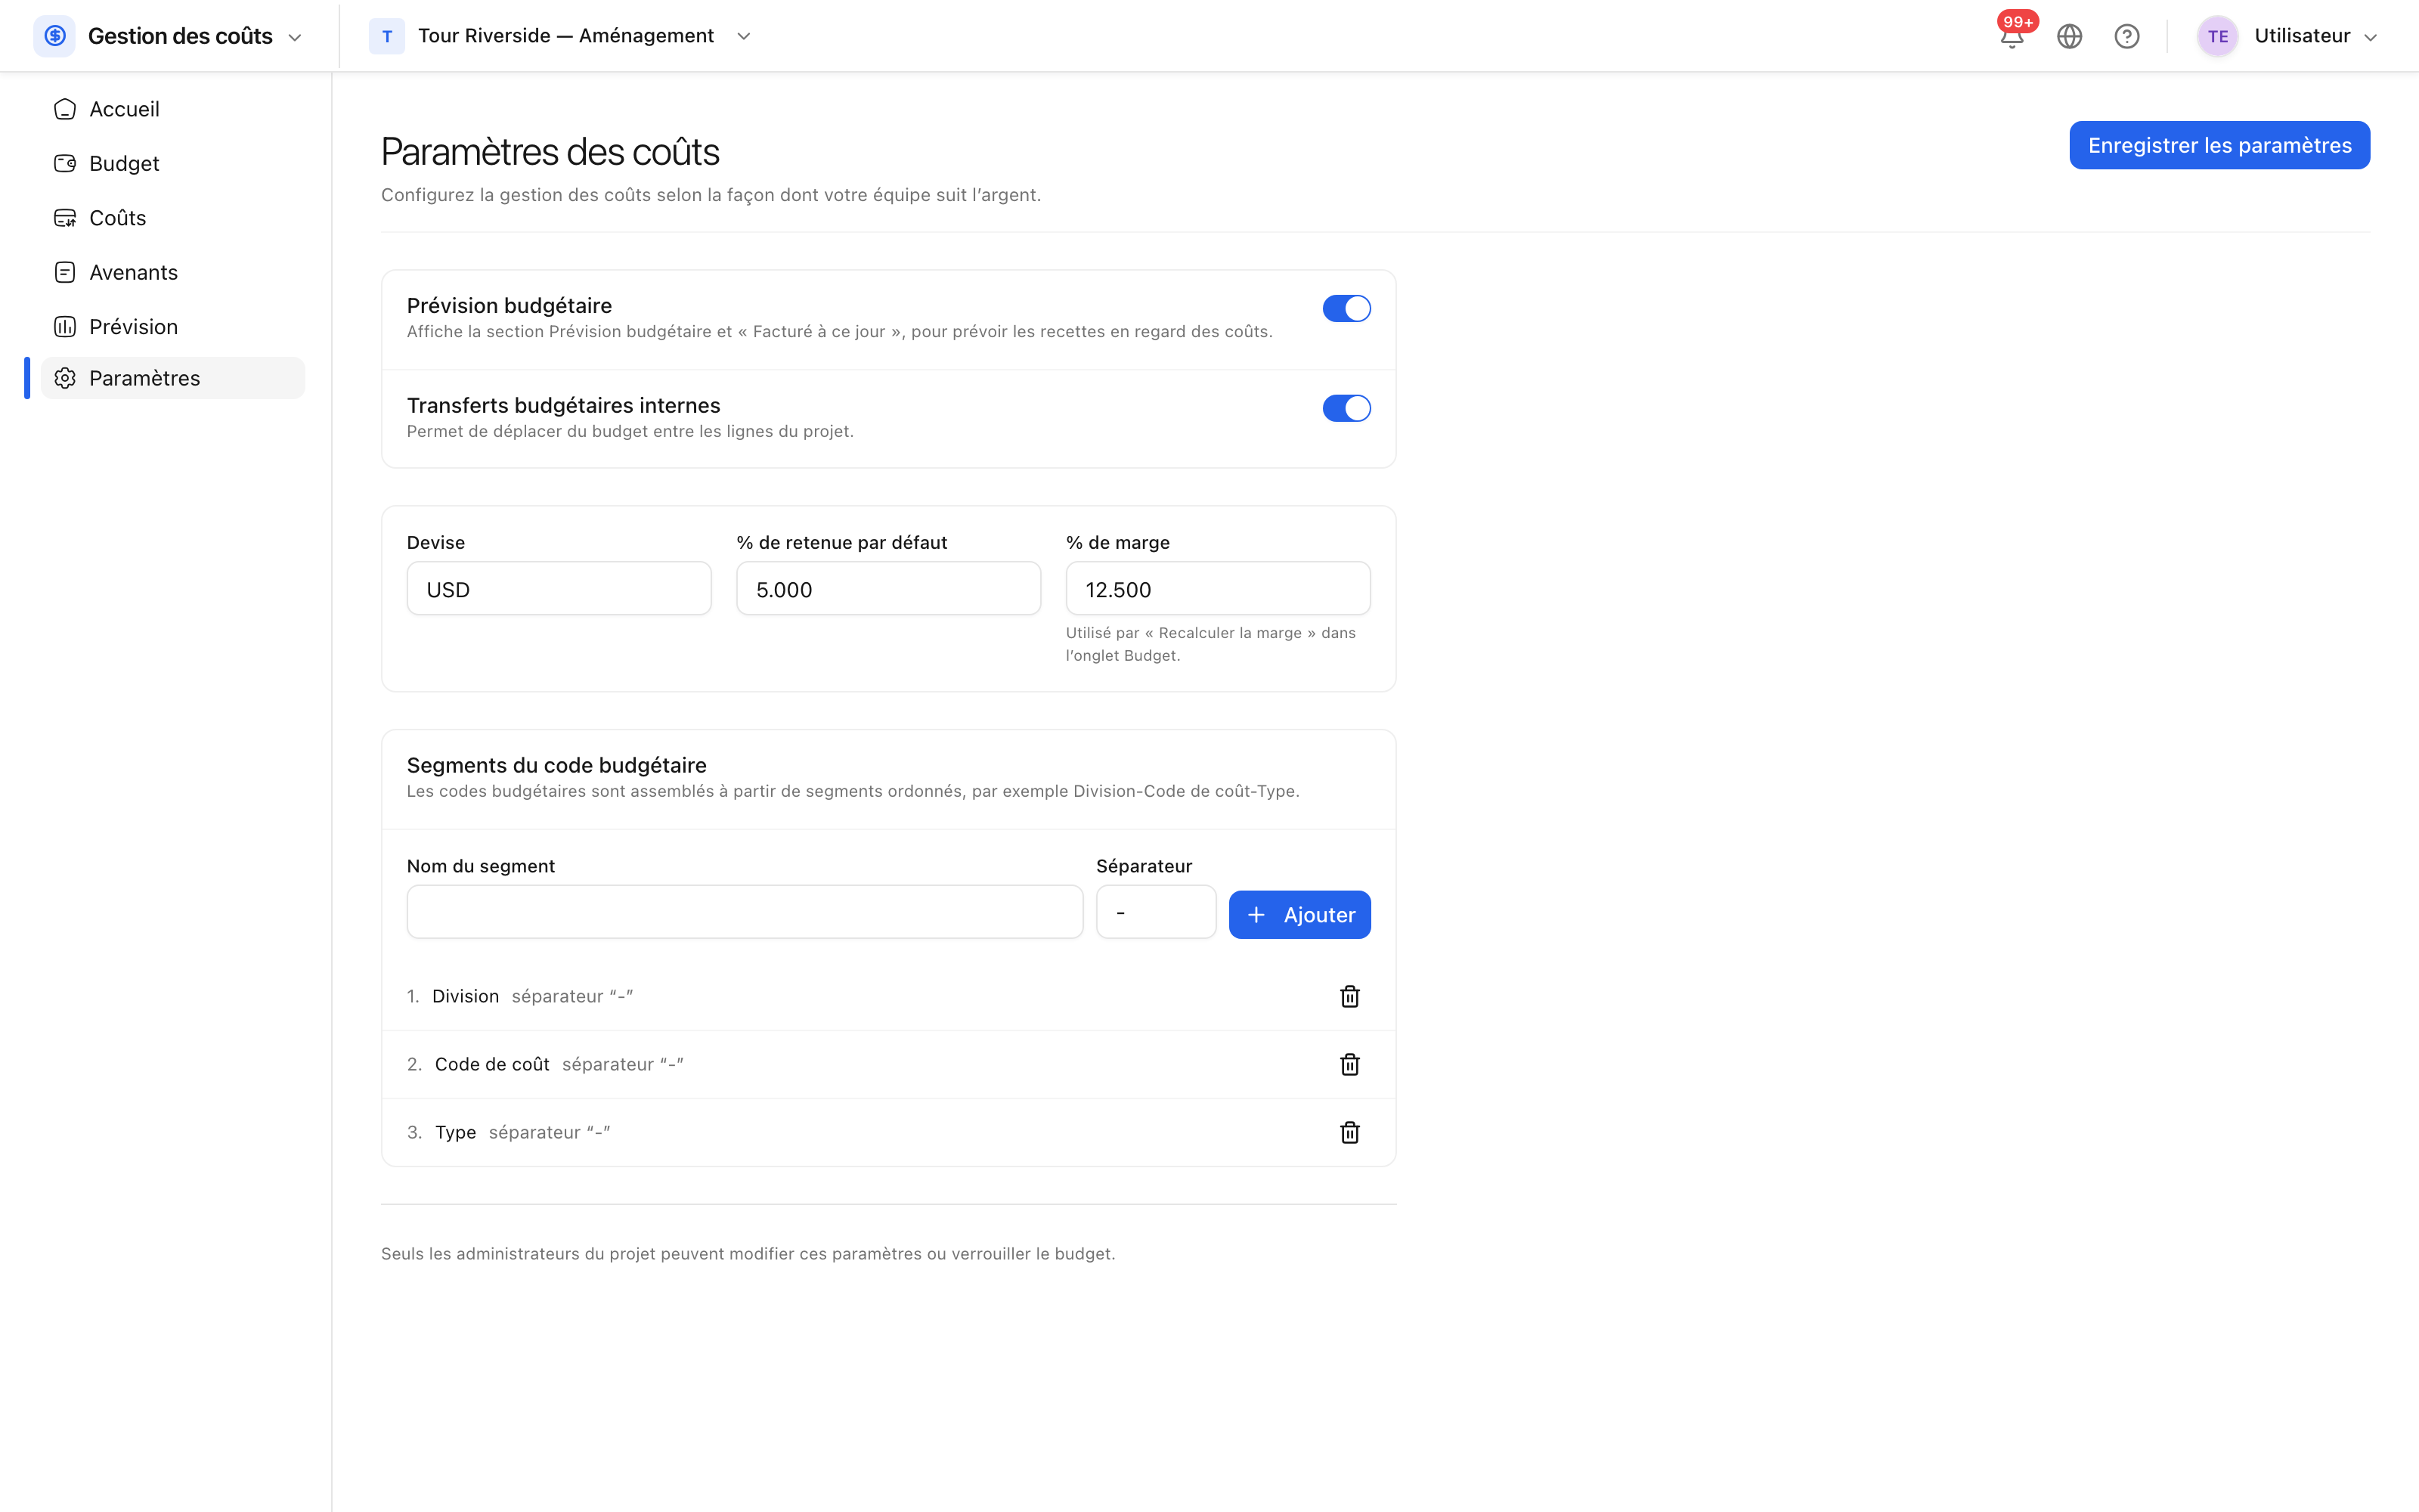Delete the Code de coût segment
This screenshot has width=2419, height=1512.
(1349, 1064)
